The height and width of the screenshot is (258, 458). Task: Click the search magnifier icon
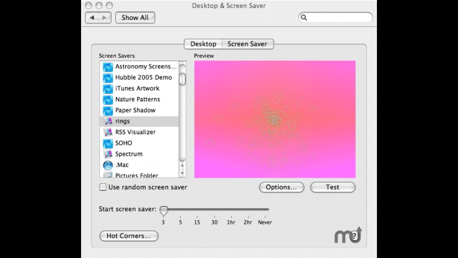pyautogui.click(x=304, y=17)
